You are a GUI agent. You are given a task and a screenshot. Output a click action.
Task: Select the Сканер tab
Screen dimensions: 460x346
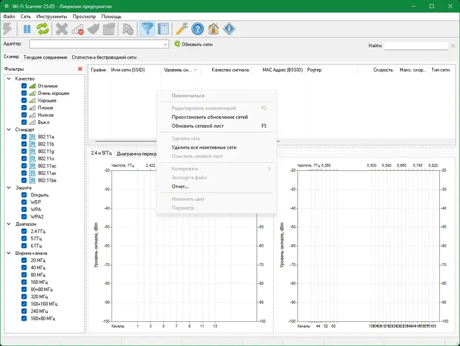[11, 56]
